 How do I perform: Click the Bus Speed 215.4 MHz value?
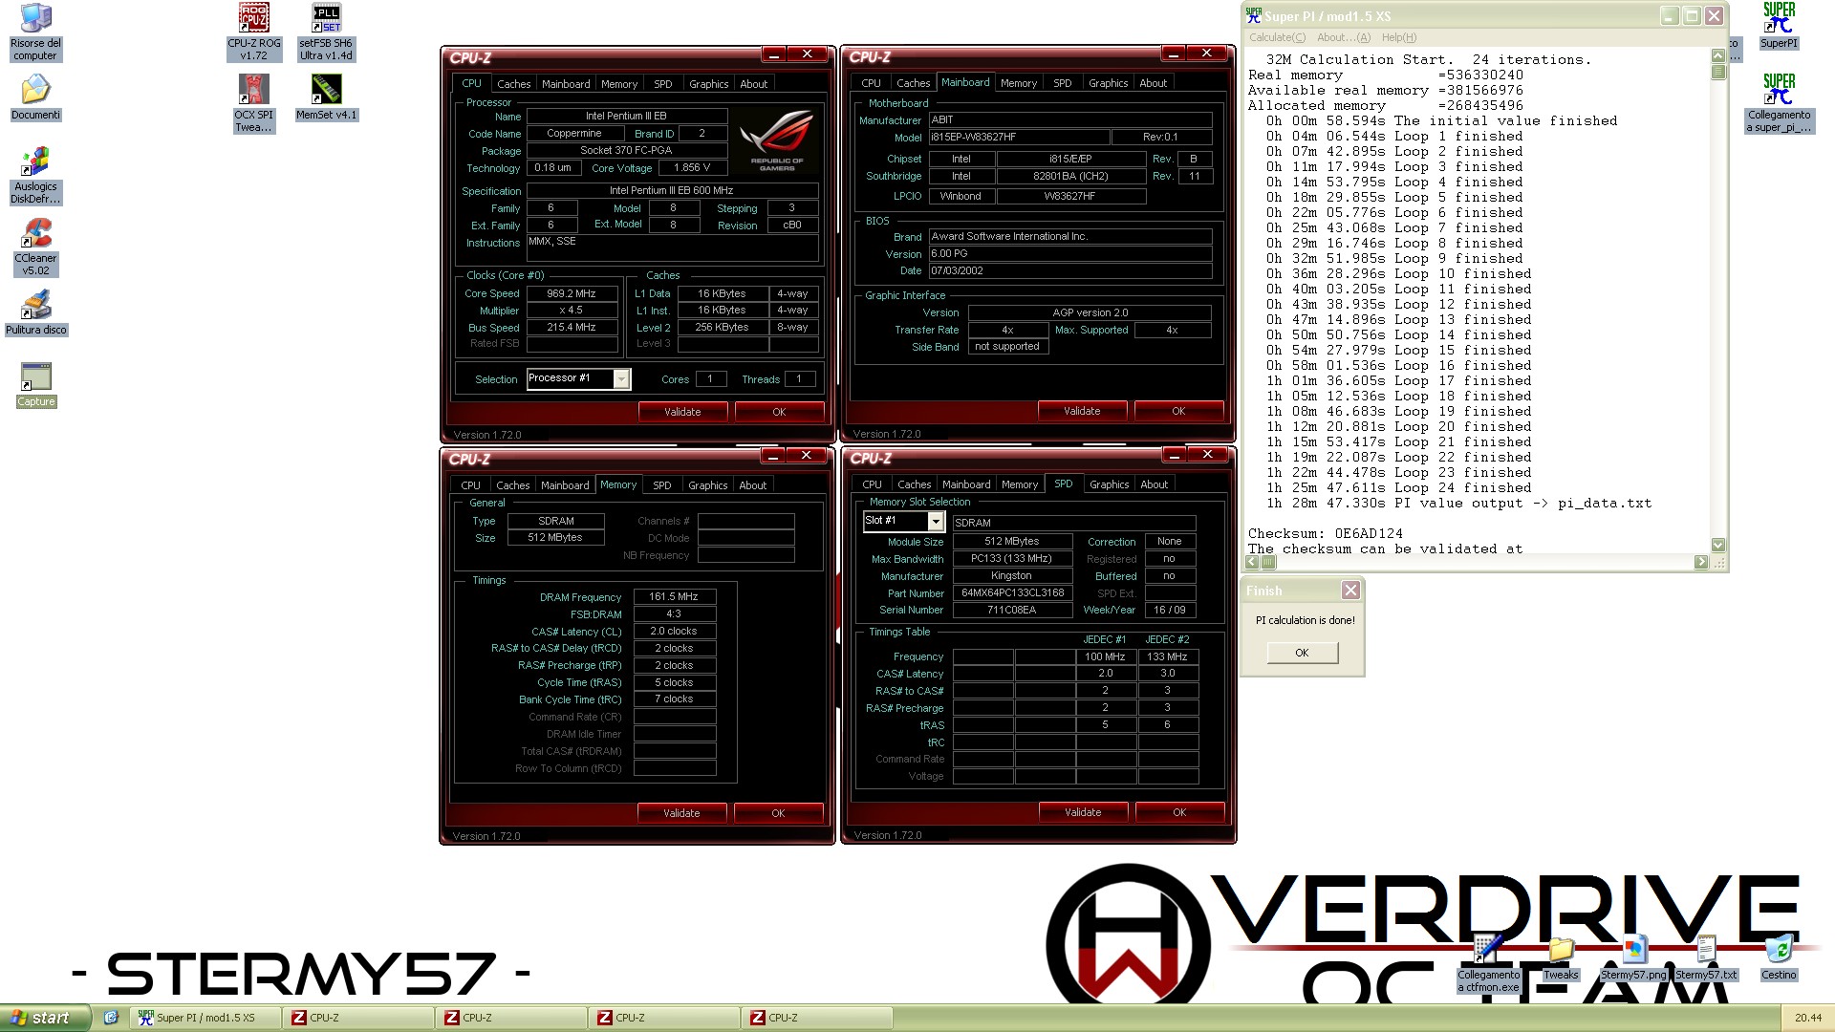click(572, 327)
